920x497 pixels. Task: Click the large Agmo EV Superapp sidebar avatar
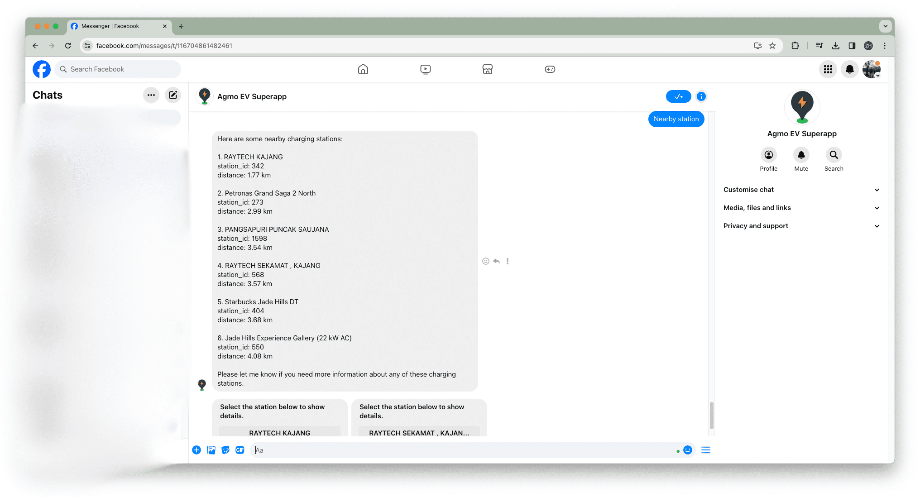pos(802,107)
